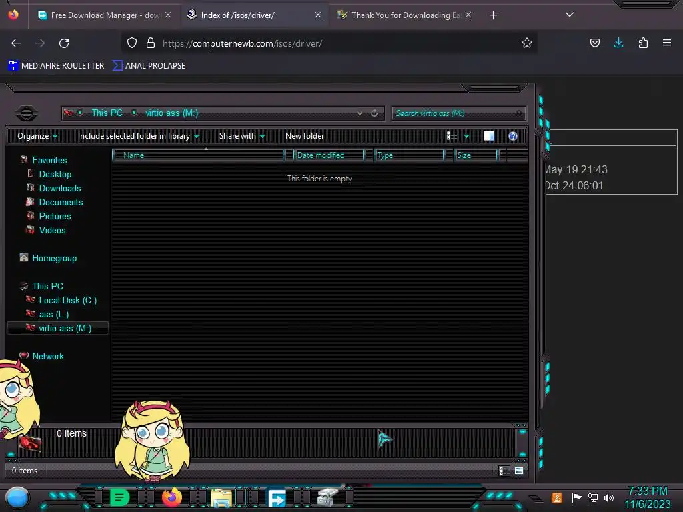Select Favorites in the navigation pane
Image resolution: width=683 pixels, height=512 pixels.
(43, 160)
